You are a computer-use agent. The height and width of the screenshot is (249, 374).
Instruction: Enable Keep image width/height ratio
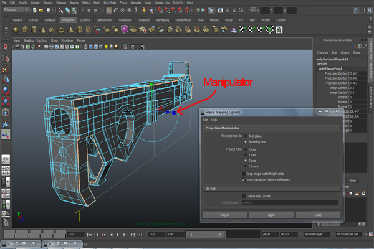coord(244,174)
